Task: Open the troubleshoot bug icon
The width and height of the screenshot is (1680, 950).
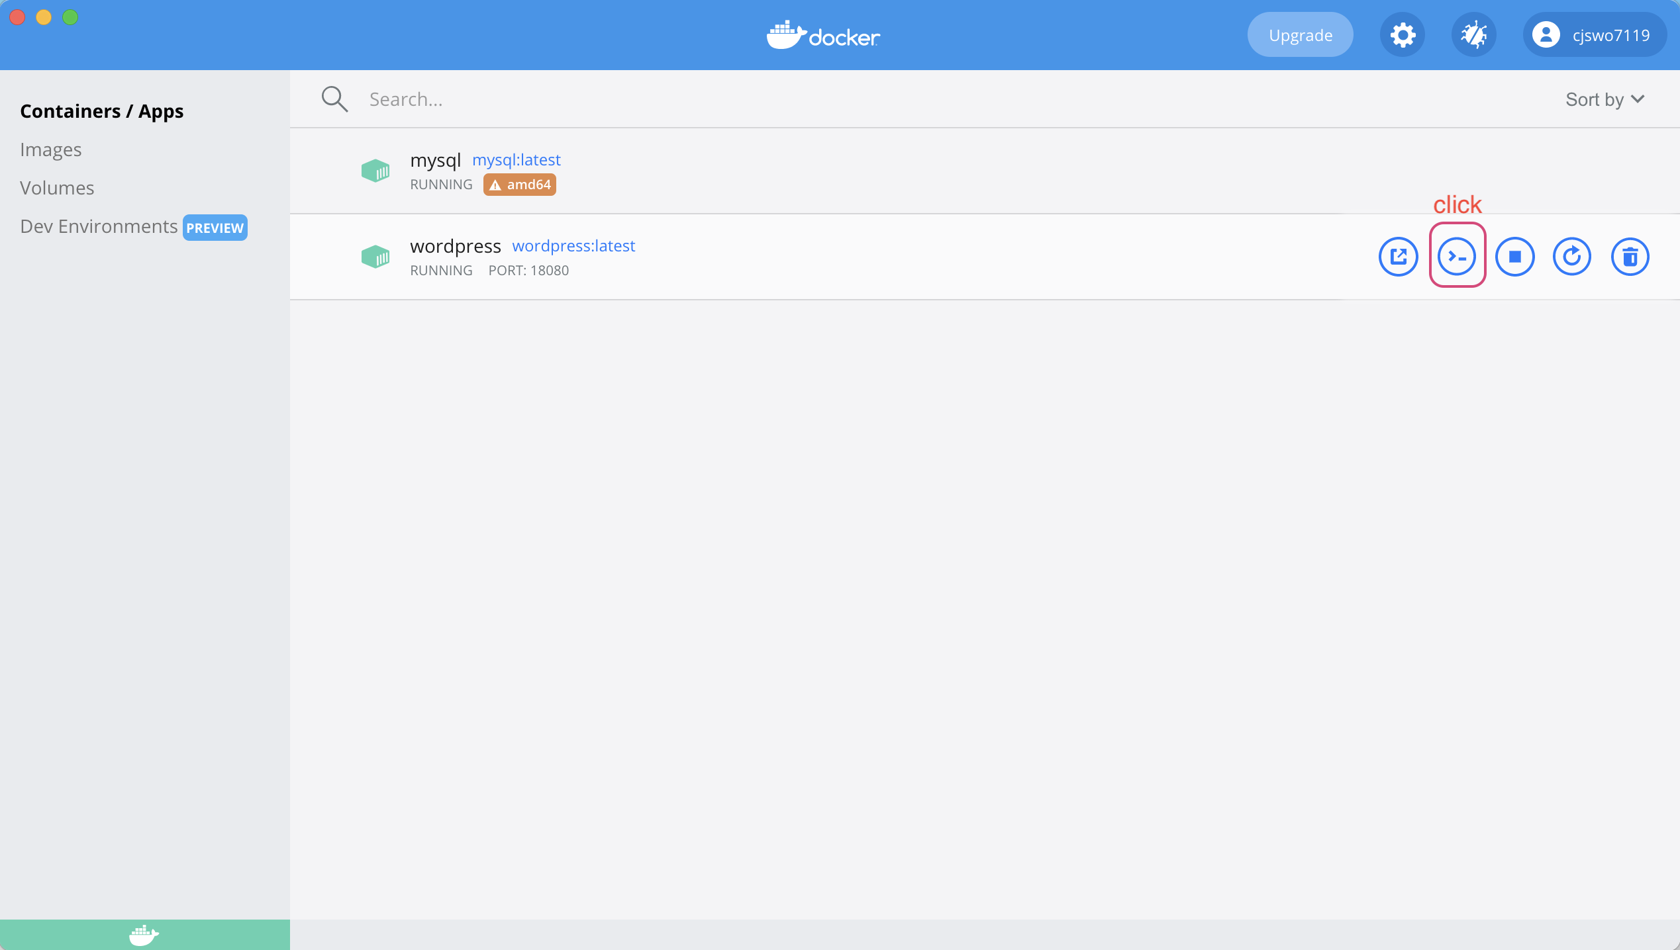Action: point(1473,35)
